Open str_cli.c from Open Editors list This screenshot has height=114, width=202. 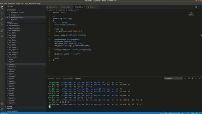(25, 20)
